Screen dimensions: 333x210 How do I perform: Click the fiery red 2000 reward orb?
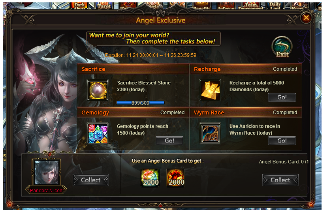176,178
